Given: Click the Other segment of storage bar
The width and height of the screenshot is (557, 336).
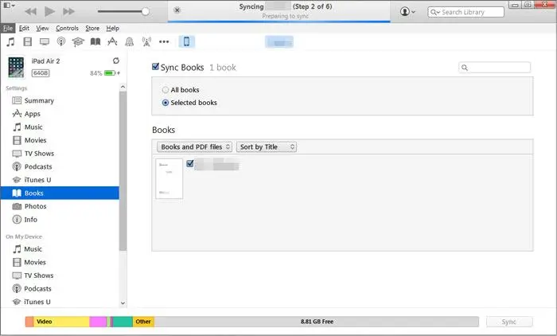Looking at the screenshot, I should click(143, 322).
